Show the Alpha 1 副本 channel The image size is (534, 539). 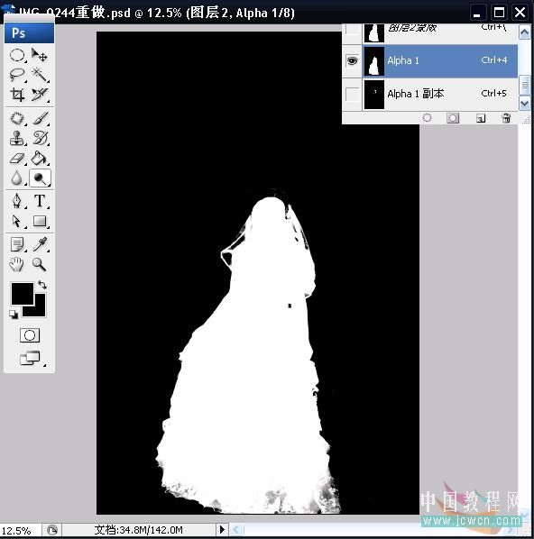[352, 94]
